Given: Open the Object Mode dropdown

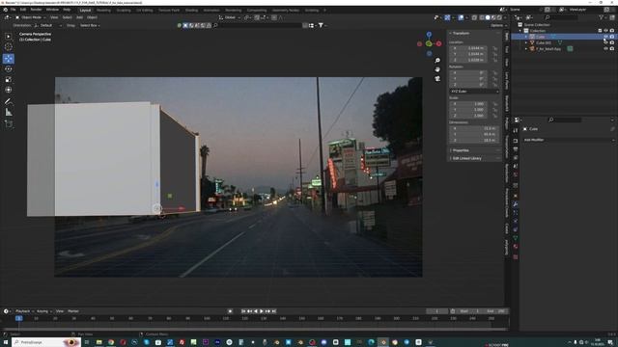Looking at the screenshot, I should pyautogui.click(x=31, y=17).
